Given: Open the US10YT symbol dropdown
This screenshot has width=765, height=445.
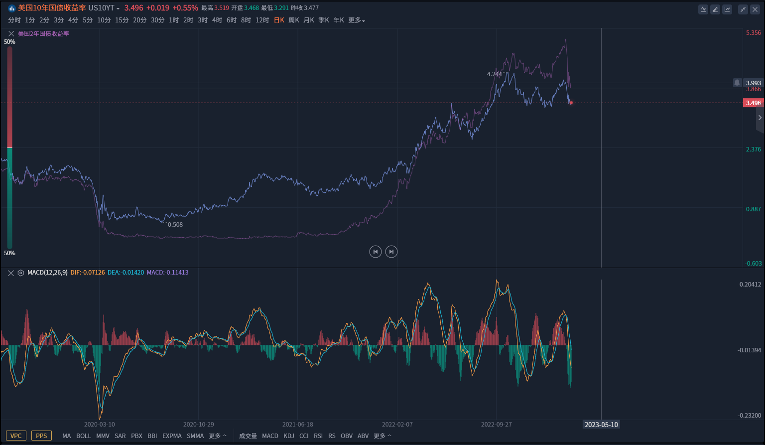Looking at the screenshot, I should (x=104, y=8).
